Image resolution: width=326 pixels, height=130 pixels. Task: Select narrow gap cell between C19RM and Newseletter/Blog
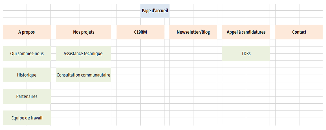point(167,32)
